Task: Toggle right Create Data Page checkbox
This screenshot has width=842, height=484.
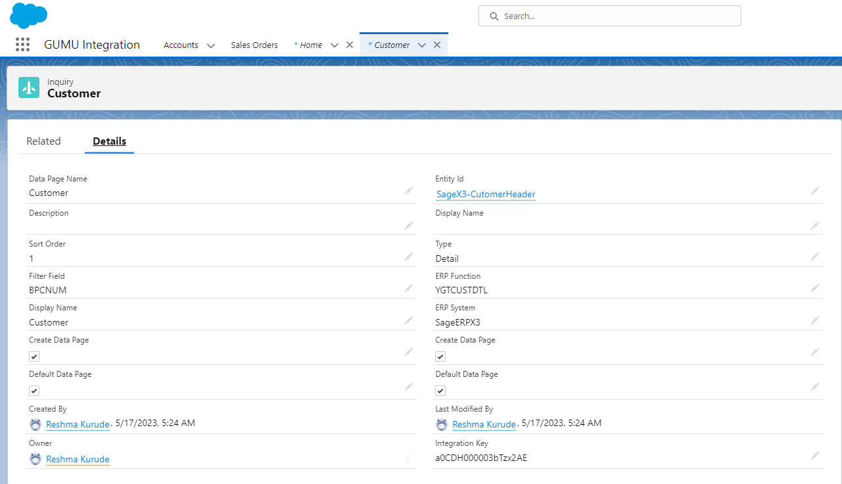Action: (x=440, y=356)
